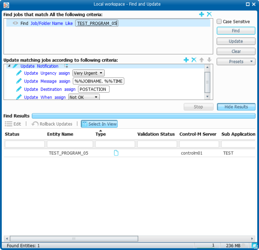Click the plus icon to add update criteria
The image size is (259, 250).
coord(186,60)
